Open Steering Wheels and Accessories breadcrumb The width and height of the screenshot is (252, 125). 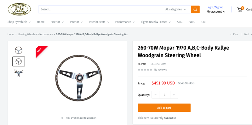(x=35, y=34)
